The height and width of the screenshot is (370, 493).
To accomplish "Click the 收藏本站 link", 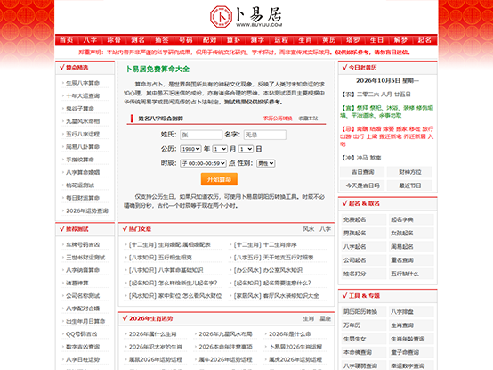I will (308, 119).
